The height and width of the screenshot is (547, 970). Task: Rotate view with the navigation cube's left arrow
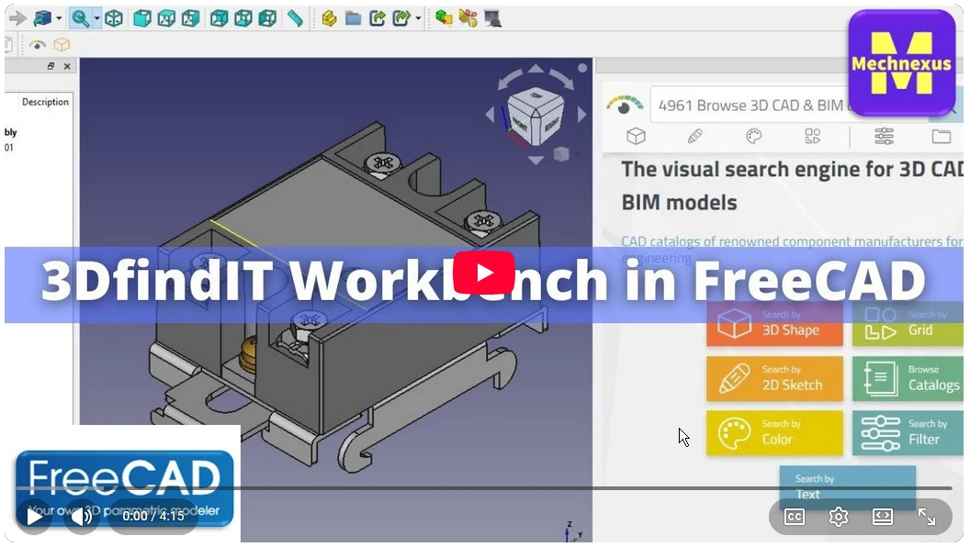[x=491, y=115]
